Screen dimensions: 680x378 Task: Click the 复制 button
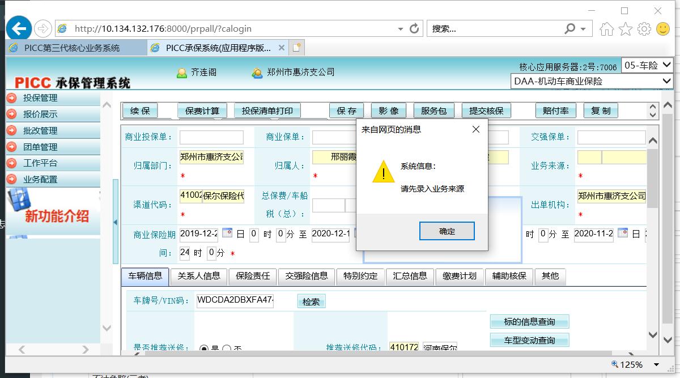click(x=601, y=111)
